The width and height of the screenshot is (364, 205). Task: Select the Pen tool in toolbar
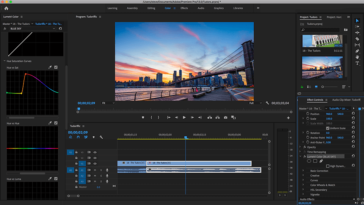tap(357, 51)
